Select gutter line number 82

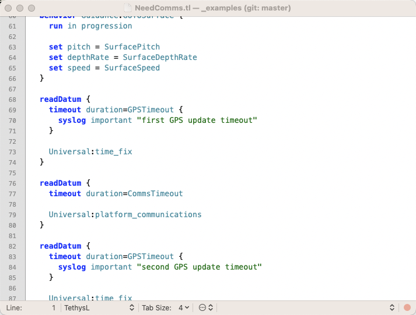coord(12,246)
